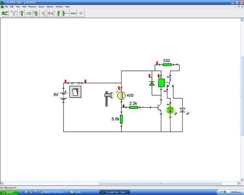
Task: Open the Options menu
Action: [x=50, y=7]
